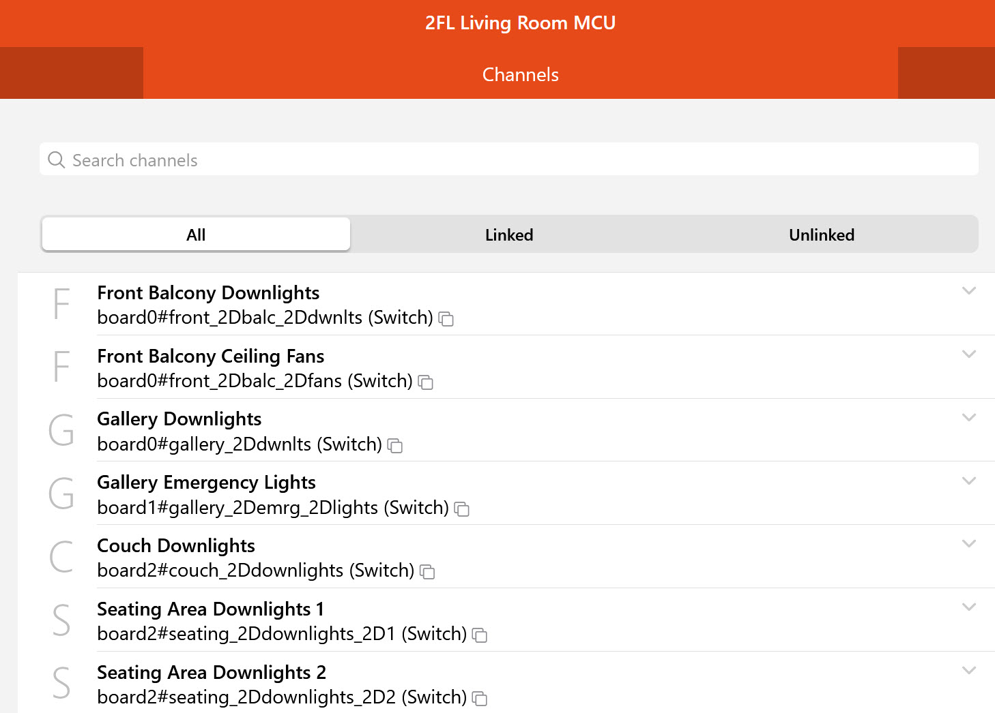This screenshot has width=995, height=713.
Task: Expand the Couch Downlights channel
Action: click(x=969, y=544)
